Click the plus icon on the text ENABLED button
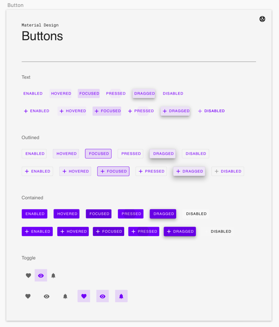Image resolution: width=279 pixels, height=327 pixels. [x=26, y=111]
